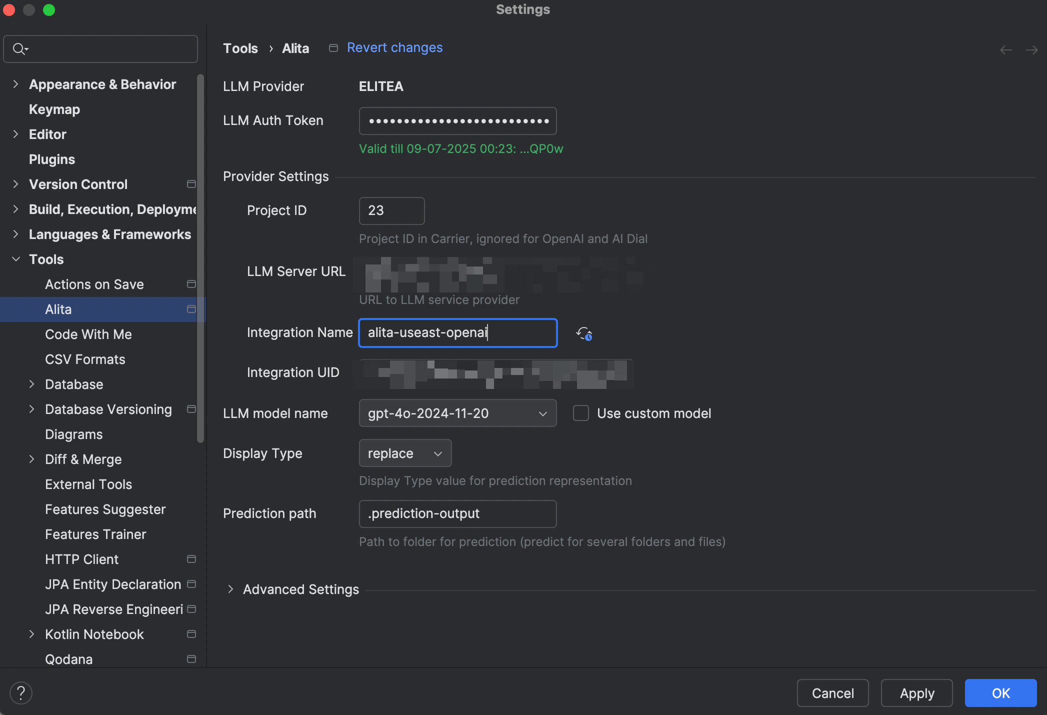The height and width of the screenshot is (715, 1047).
Task: Click project icon beside Database Versioning
Action: [x=191, y=409]
